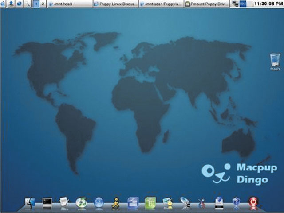
Task: Switch to the /mnt/hda3 window in taskbar
Action: pos(70,4)
